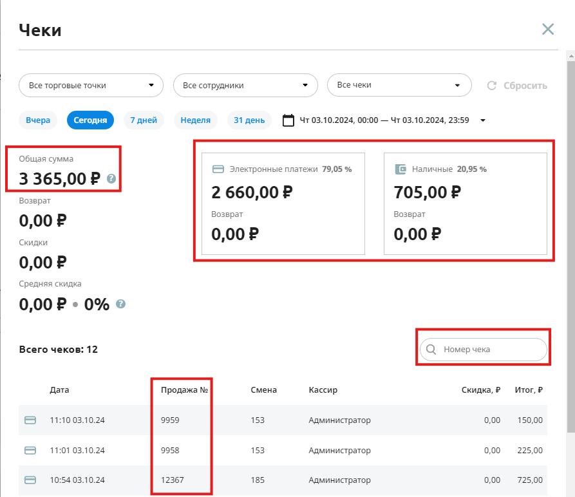This screenshot has width=575, height=497.
Task: Click the Смена column header
Action: click(x=263, y=389)
